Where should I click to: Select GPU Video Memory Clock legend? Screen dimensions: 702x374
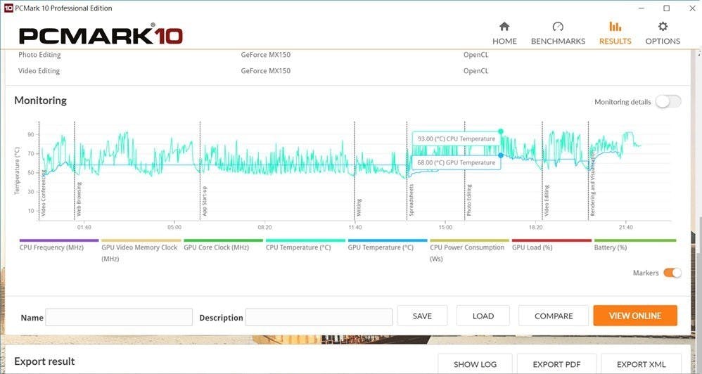(139, 247)
